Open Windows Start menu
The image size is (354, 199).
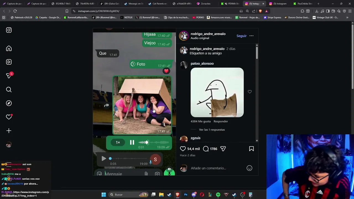(104, 195)
